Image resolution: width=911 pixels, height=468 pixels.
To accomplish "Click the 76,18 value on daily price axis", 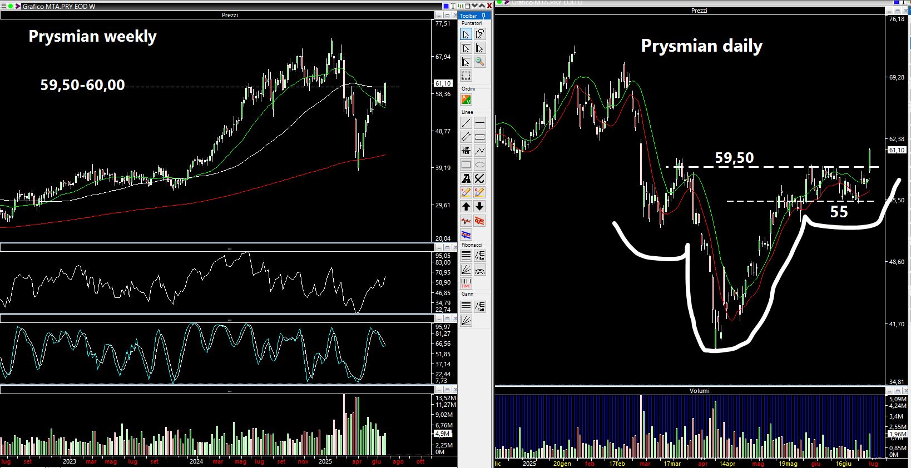I will coord(897,19).
